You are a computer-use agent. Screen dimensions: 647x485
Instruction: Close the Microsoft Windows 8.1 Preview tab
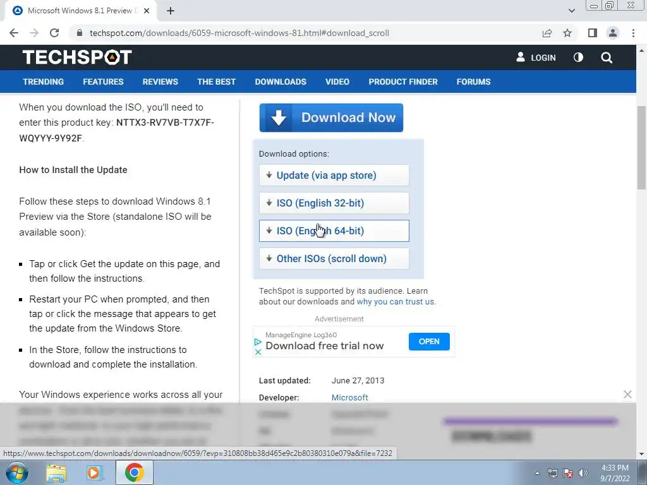[x=147, y=11]
